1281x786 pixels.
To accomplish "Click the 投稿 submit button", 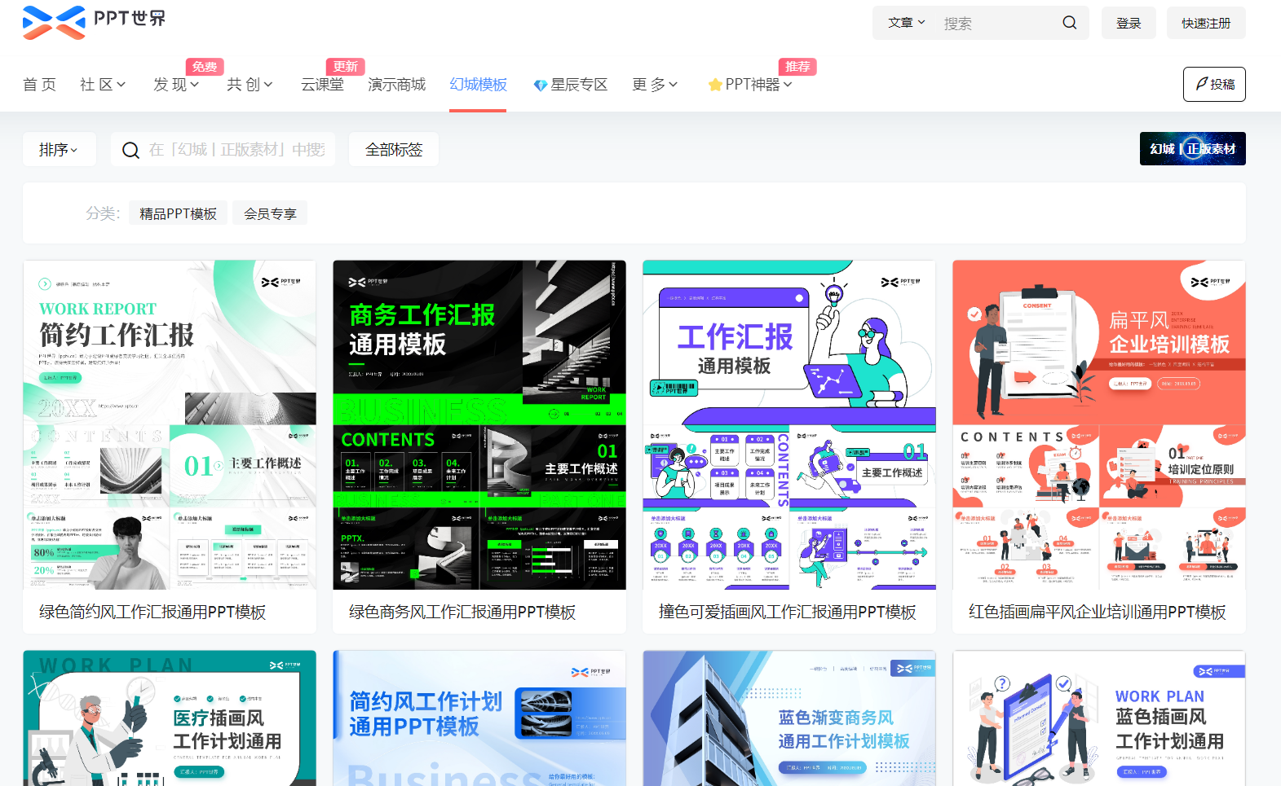I will tap(1214, 84).
